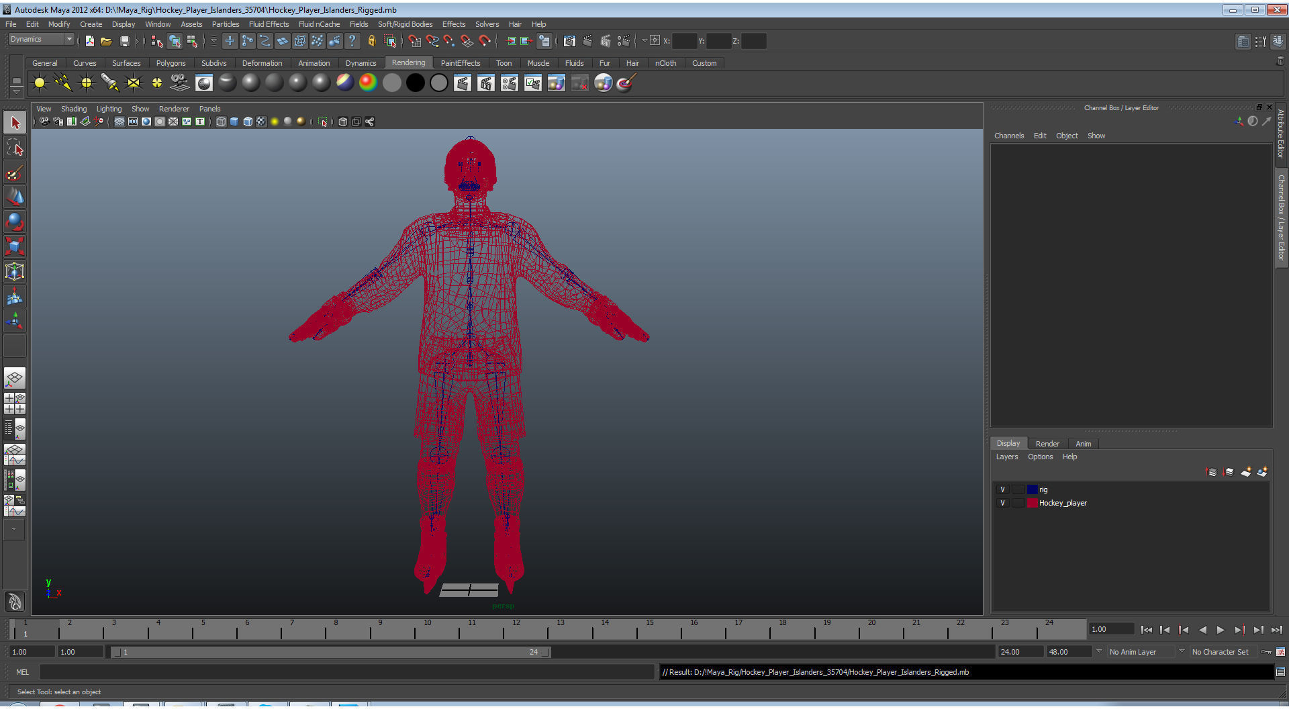Switch to the Polygons shelf tab
Viewport: 1289px width, 709px height.
click(x=171, y=63)
